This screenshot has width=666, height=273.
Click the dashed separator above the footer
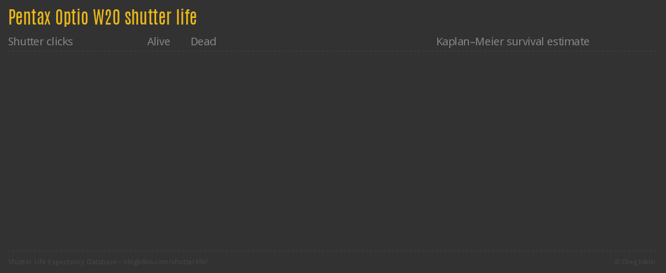tap(332, 251)
